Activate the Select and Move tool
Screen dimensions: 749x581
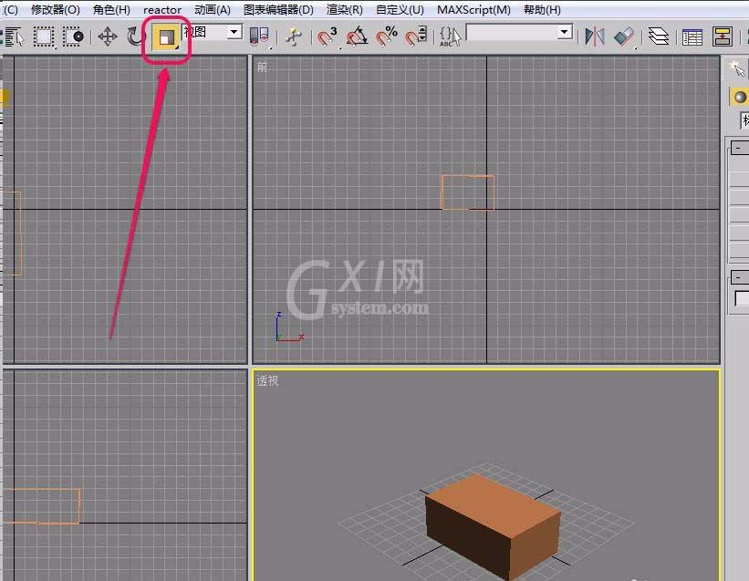(108, 36)
